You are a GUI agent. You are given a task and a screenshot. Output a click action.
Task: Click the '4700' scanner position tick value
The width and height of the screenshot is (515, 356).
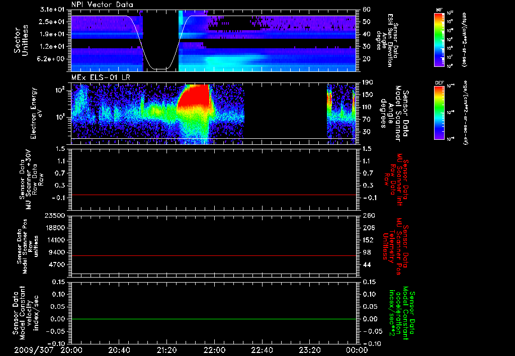[x=57, y=264]
